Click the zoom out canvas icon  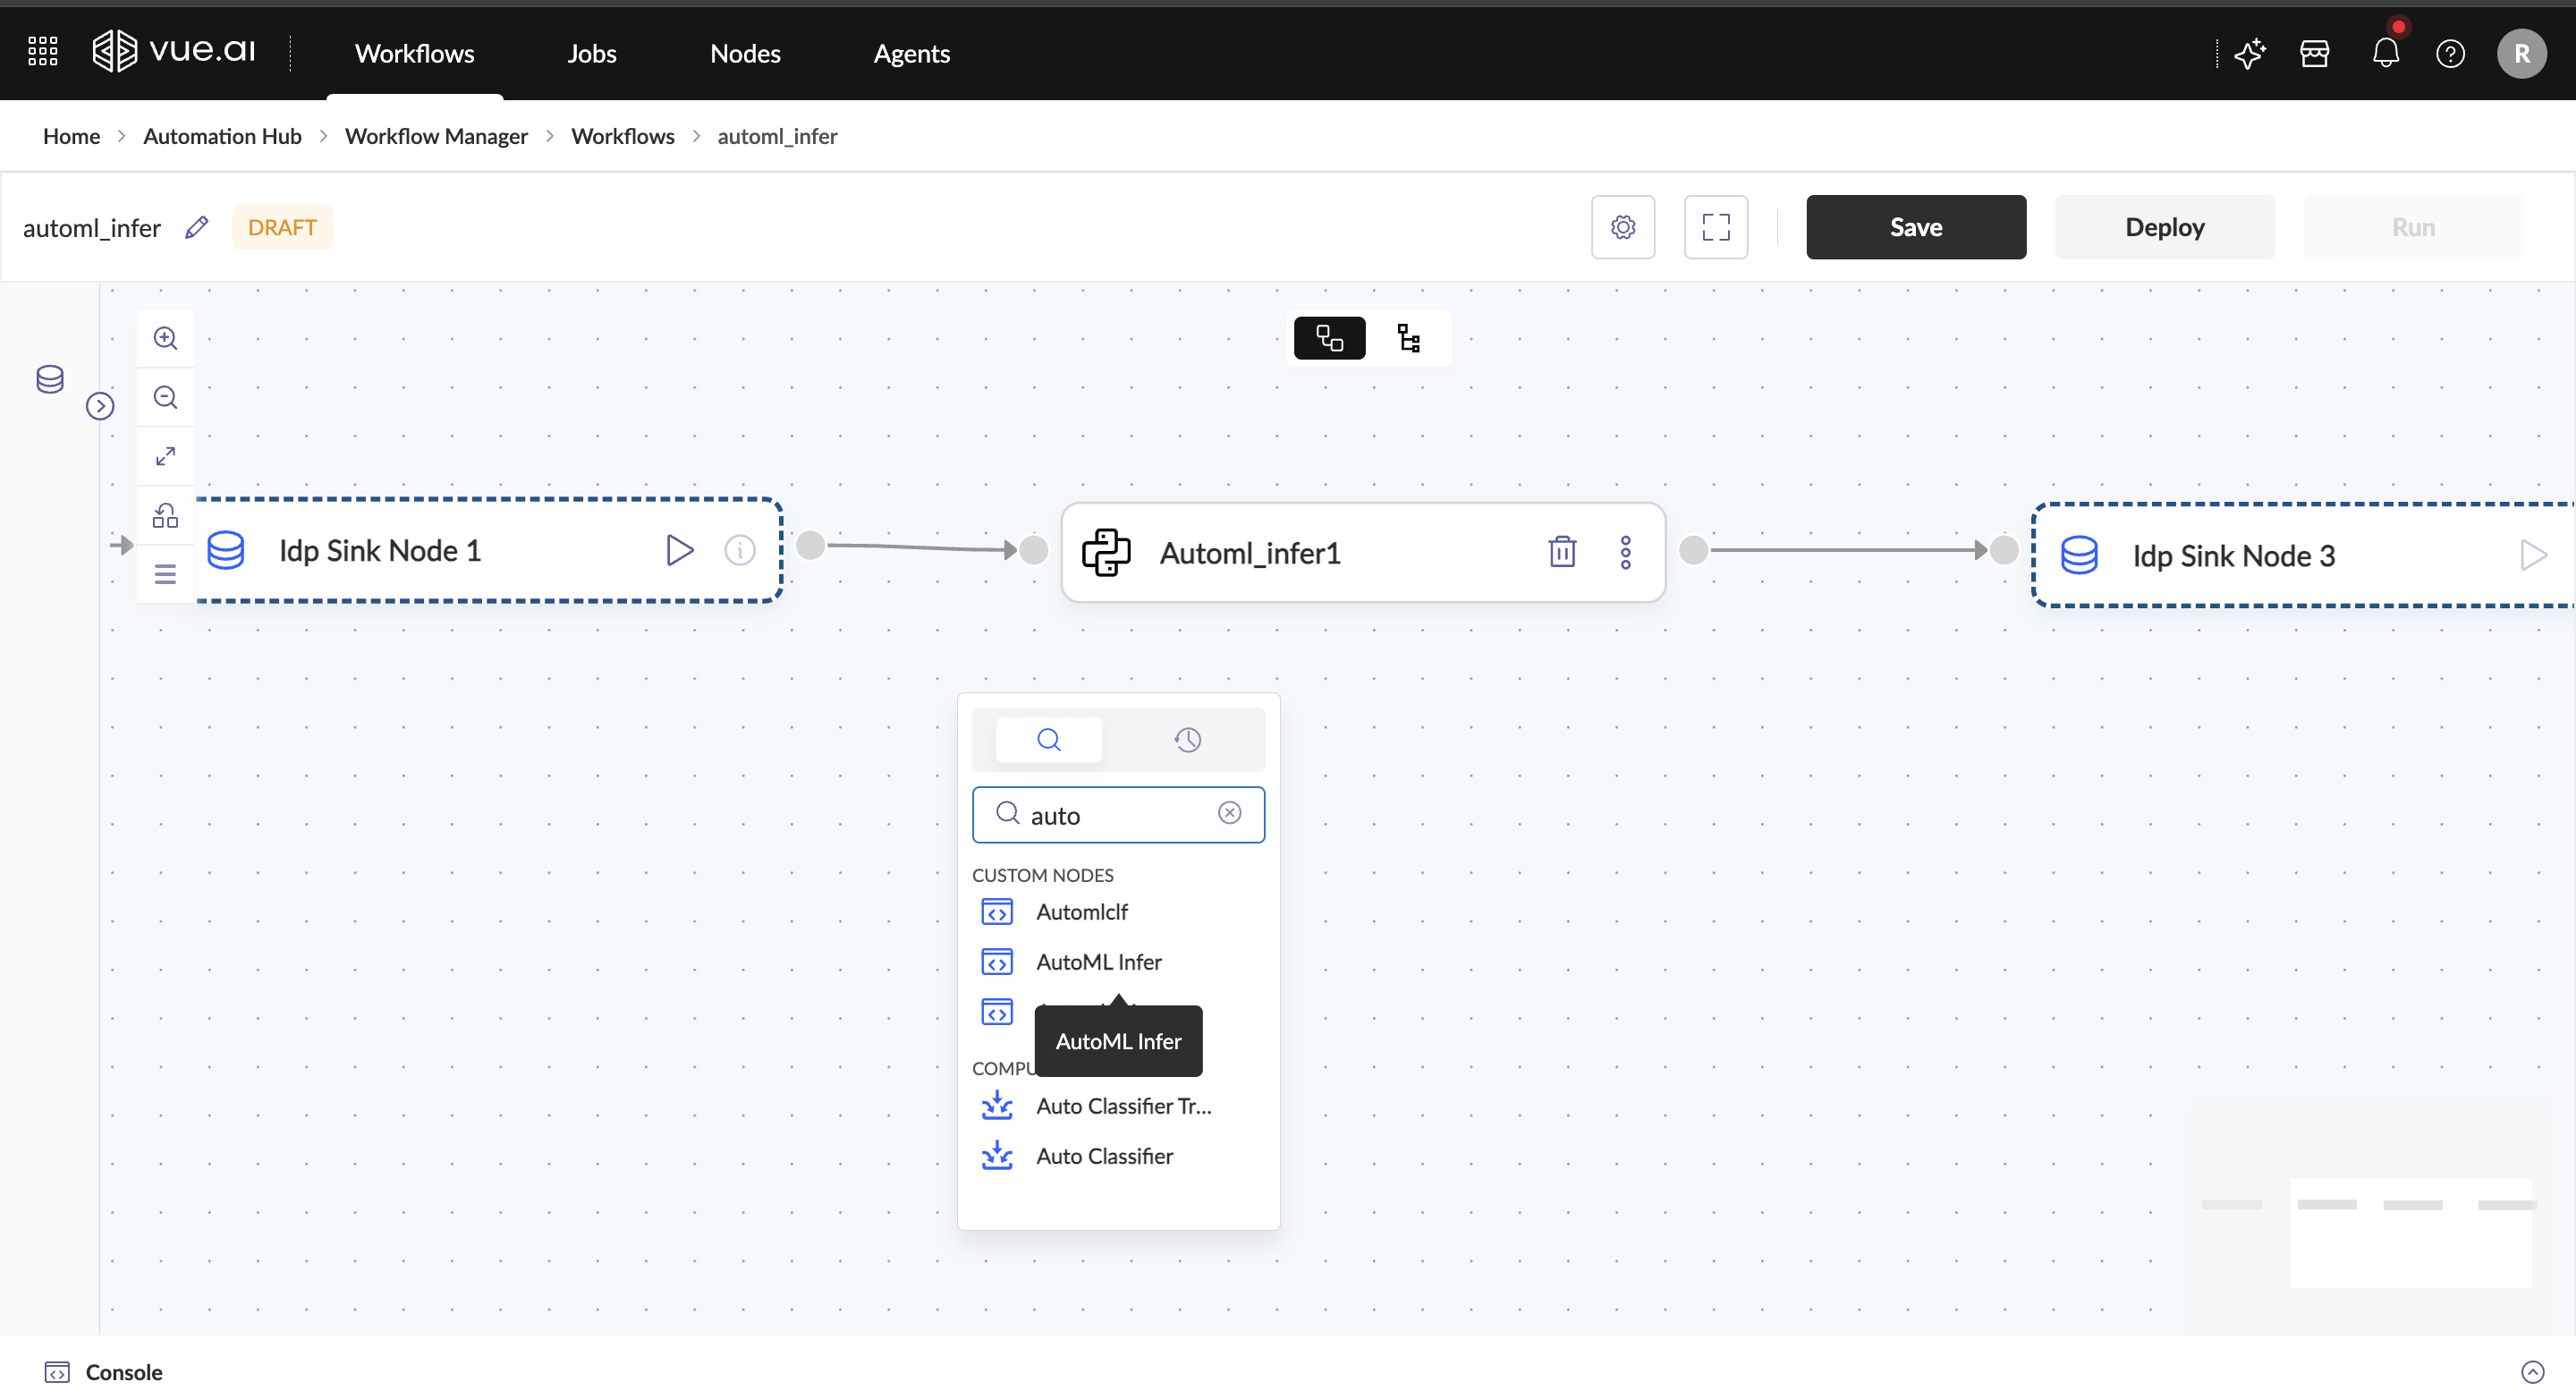(x=165, y=397)
